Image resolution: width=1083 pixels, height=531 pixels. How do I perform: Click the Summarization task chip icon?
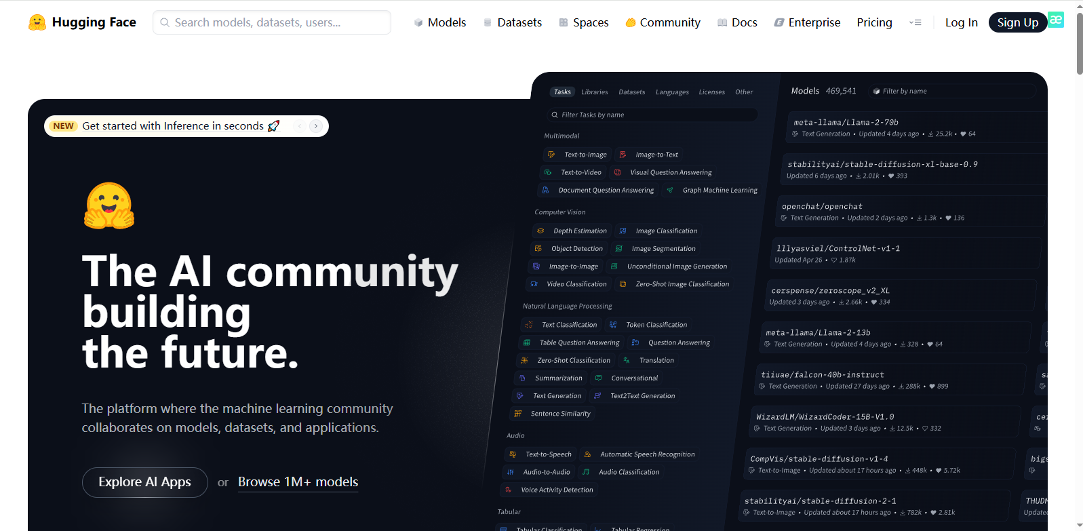coord(522,378)
